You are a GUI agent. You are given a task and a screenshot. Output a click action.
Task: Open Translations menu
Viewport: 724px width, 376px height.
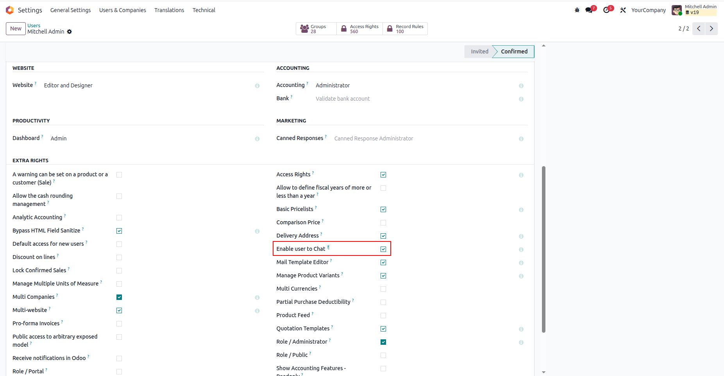pyautogui.click(x=169, y=10)
